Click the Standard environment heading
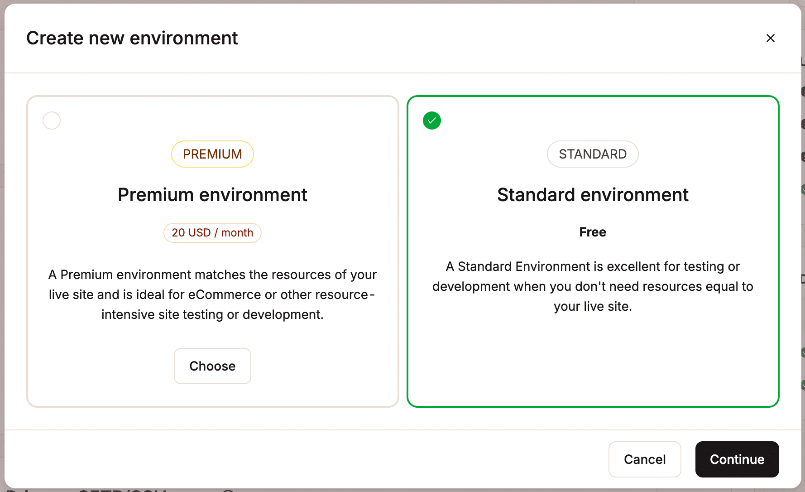This screenshot has height=492, width=805. (x=593, y=195)
